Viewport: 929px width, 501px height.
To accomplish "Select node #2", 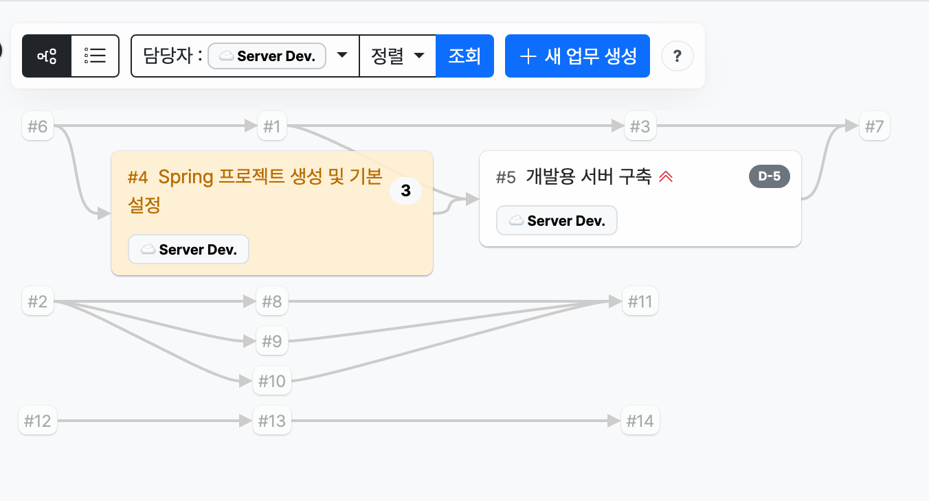I will click(38, 301).
